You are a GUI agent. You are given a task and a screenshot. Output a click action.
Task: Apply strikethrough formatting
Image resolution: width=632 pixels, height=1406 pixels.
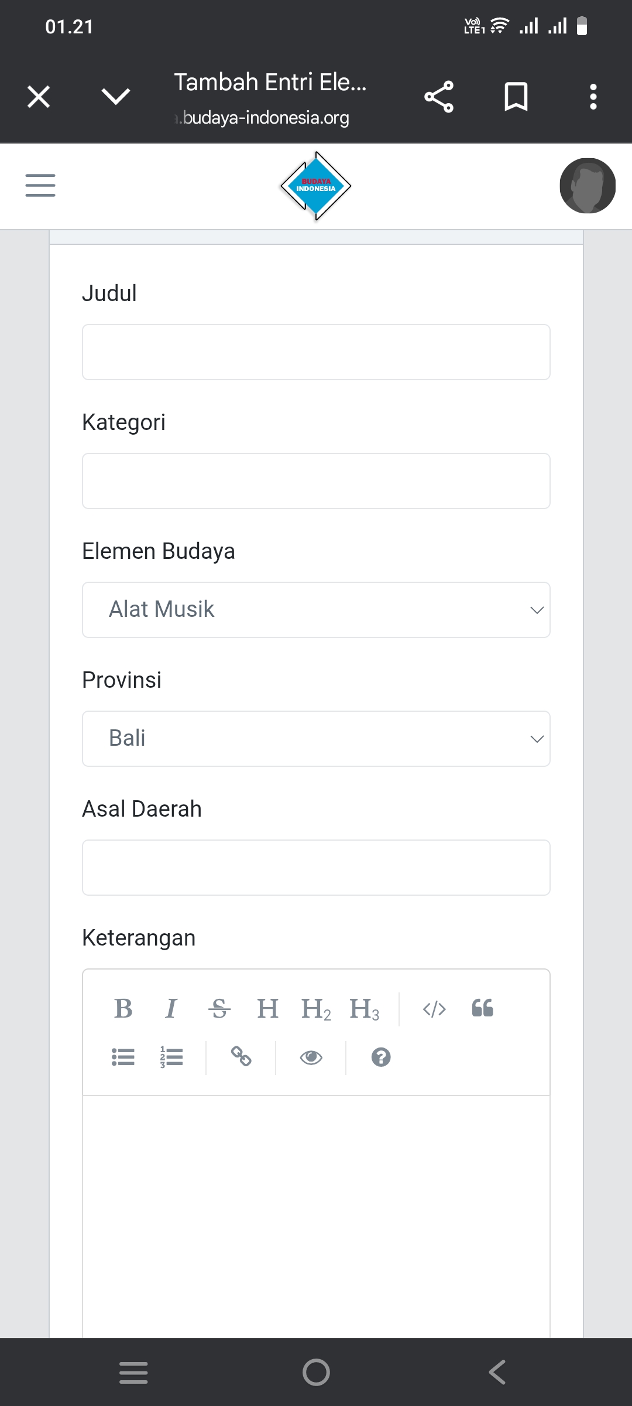coord(219,1008)
